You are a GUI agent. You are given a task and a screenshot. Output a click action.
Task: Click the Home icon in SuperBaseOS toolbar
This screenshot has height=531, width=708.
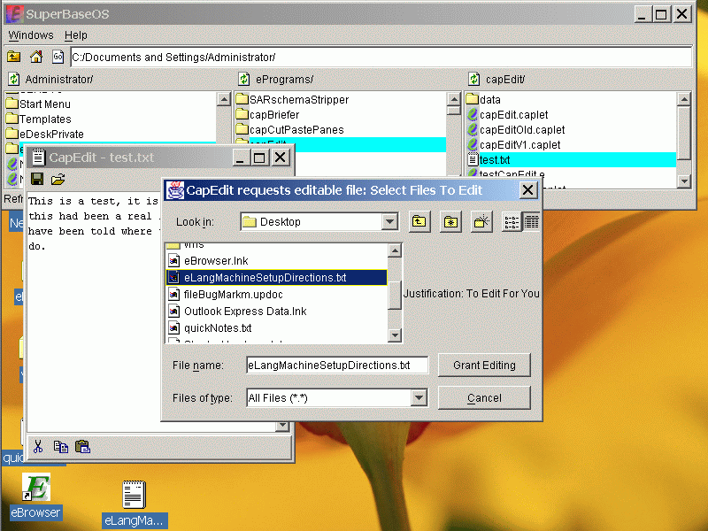(36, 57)
